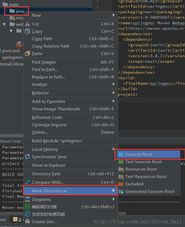Click the Resources Root folder icon
The image size is (185, 227).
121,169
